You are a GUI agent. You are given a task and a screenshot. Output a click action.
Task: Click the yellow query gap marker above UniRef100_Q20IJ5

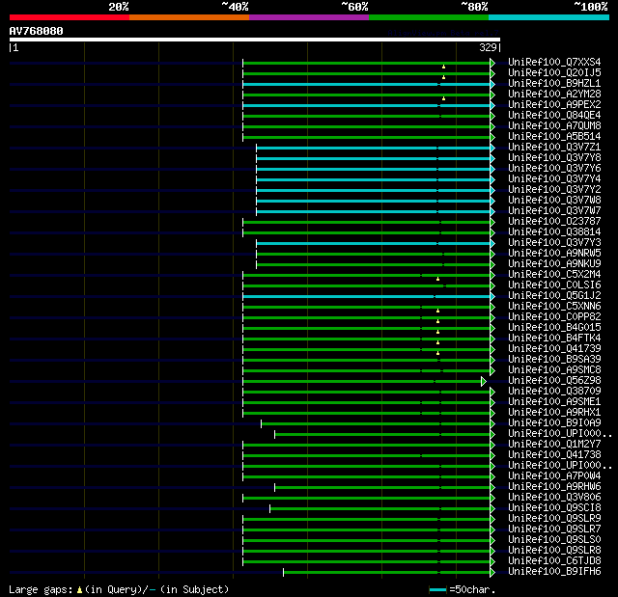[443, 67]
